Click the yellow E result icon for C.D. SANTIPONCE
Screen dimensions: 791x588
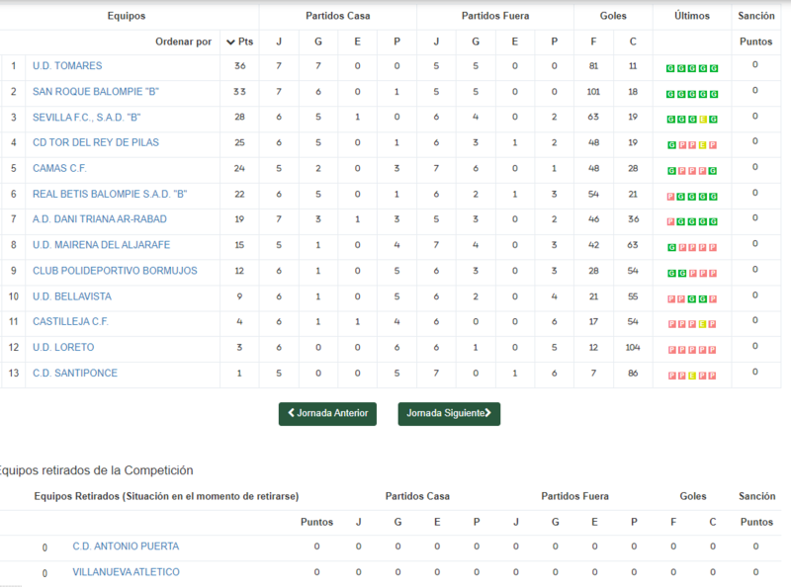(x=692, y=376)
